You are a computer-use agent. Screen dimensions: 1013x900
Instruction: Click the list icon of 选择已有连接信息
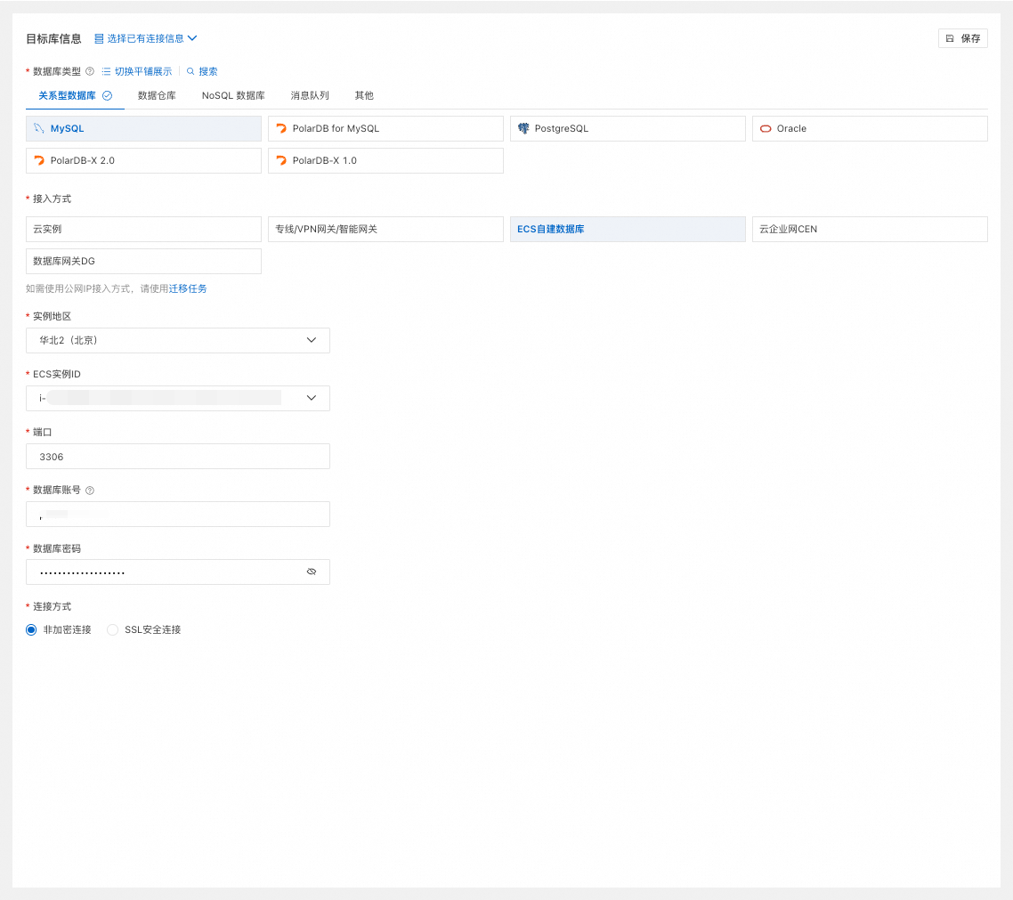(99, 39)
